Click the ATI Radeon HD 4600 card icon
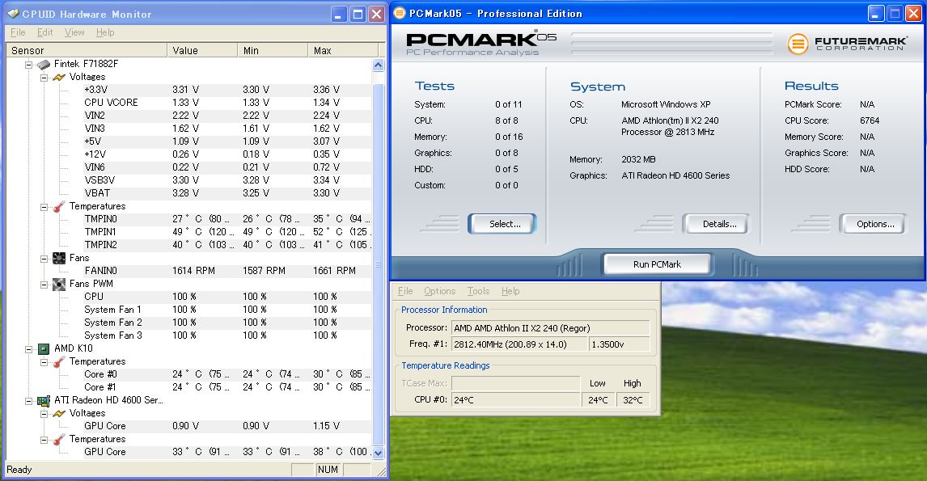927x481 pixels. tap(44, 400)
